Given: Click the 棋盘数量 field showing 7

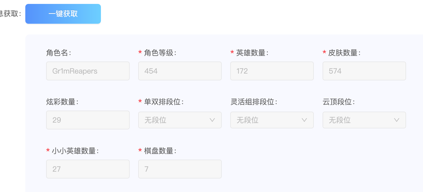Looking at the screenshot, I should pyautogui.click(x=180, y=169).
